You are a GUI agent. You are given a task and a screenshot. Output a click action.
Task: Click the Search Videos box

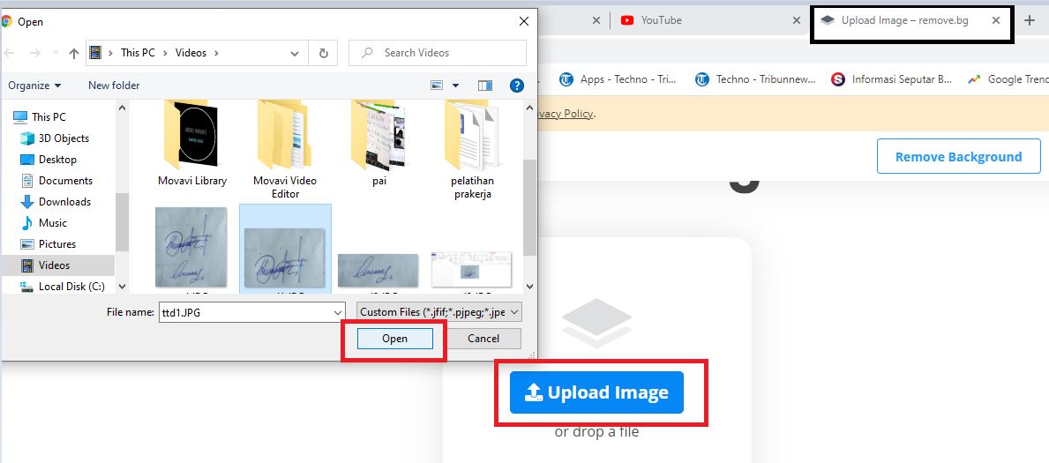438,53
